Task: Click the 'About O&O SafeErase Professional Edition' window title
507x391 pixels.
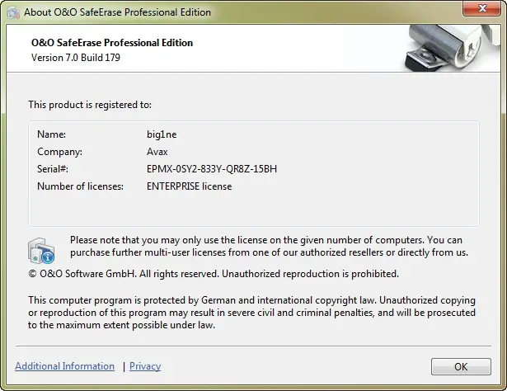Action: (x=117, y=12)
